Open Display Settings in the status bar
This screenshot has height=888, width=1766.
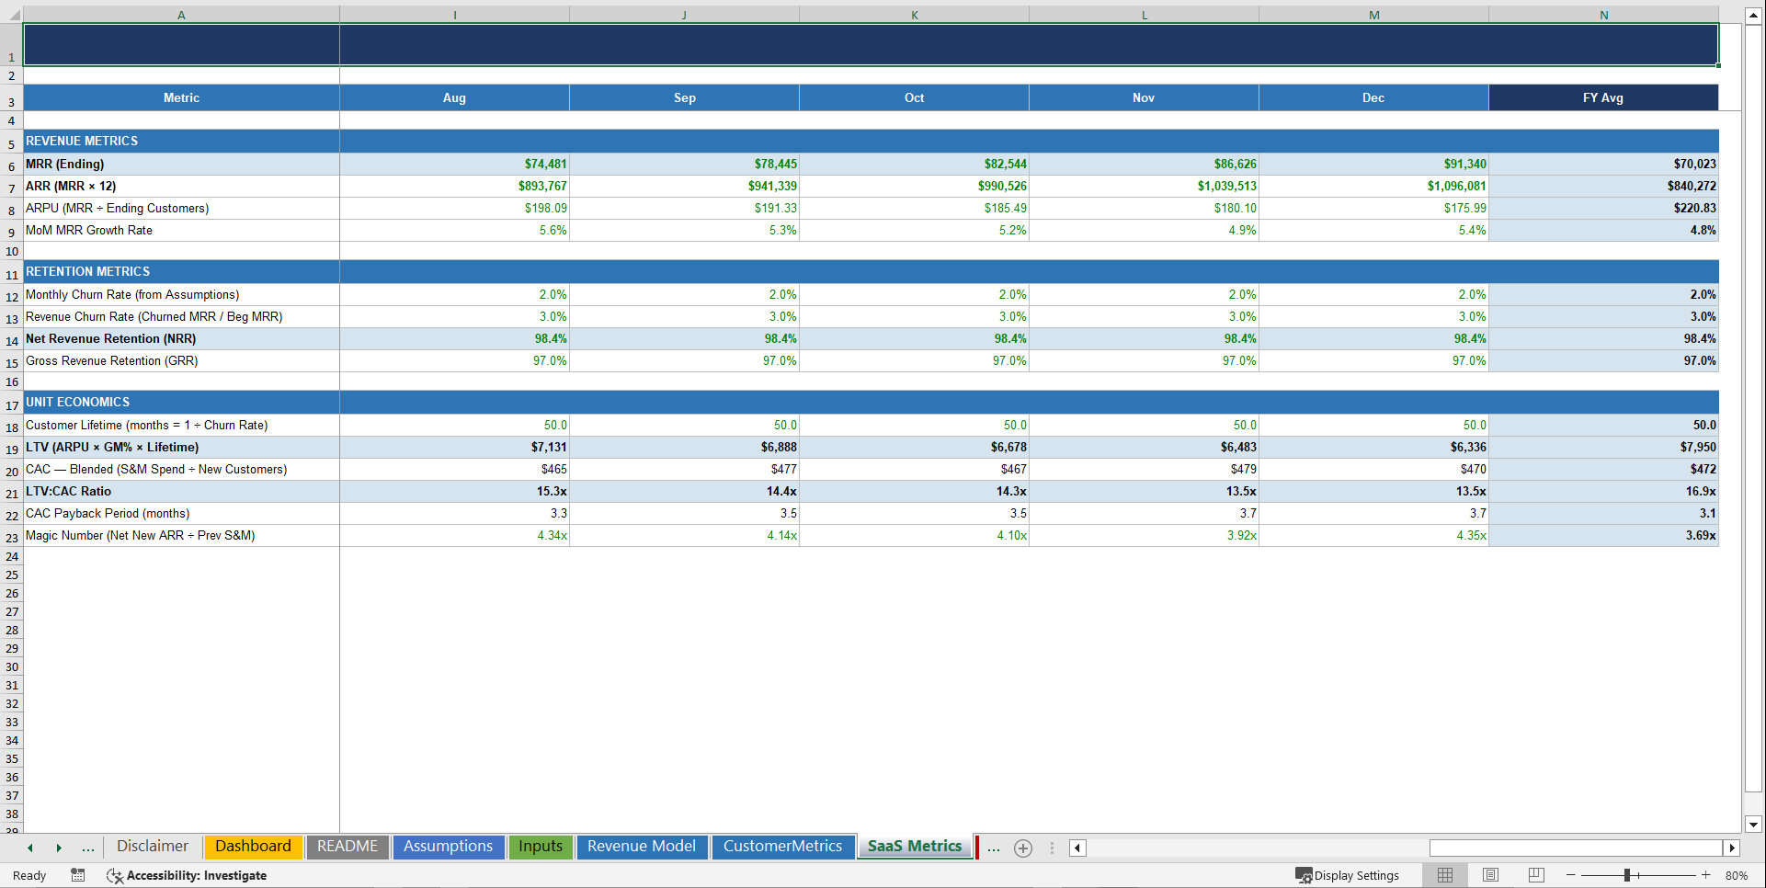tap(1348, 875)
